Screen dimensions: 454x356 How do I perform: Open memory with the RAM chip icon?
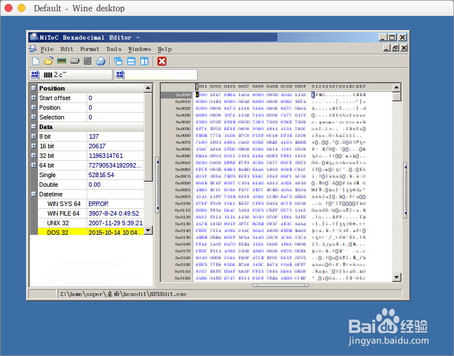click(x=62, y=61)
